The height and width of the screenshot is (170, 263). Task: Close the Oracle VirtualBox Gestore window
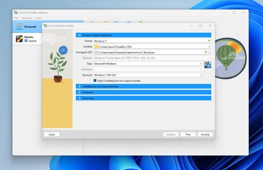click(244, 12)
